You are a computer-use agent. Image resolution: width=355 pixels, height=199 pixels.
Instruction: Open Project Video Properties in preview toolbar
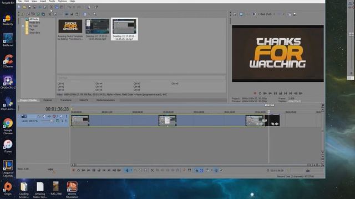pos(235,14)
